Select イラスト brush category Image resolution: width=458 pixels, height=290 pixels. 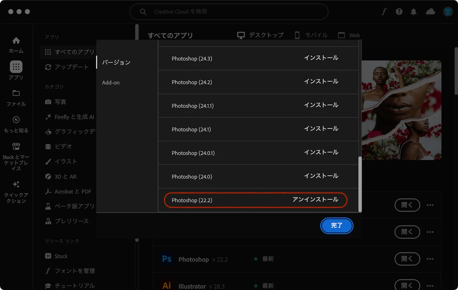point(61,161)
